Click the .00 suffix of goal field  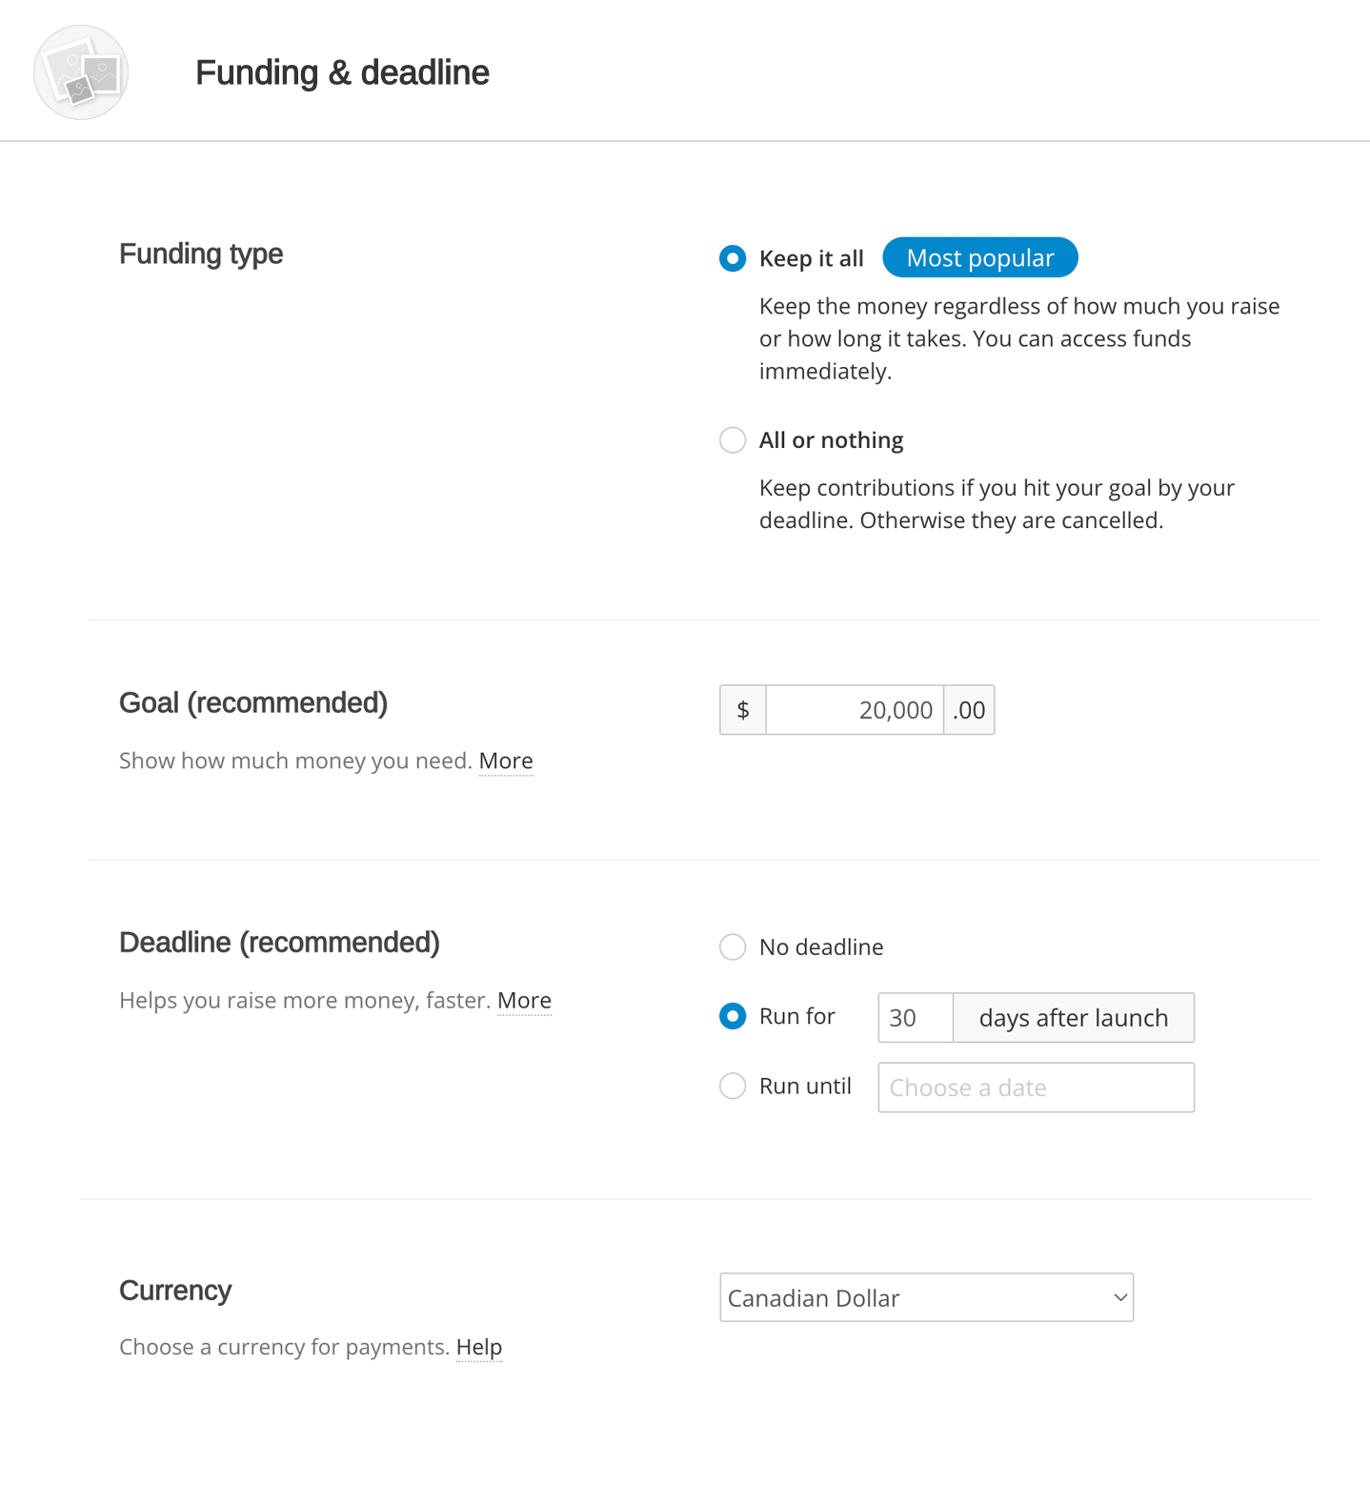(969, 710)
